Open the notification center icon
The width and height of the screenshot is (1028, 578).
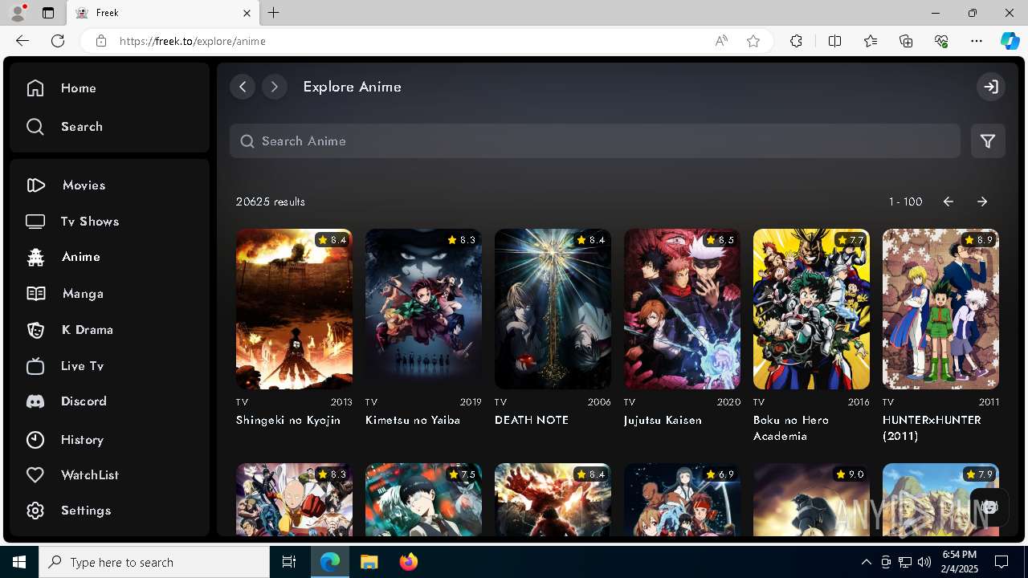1001,562
